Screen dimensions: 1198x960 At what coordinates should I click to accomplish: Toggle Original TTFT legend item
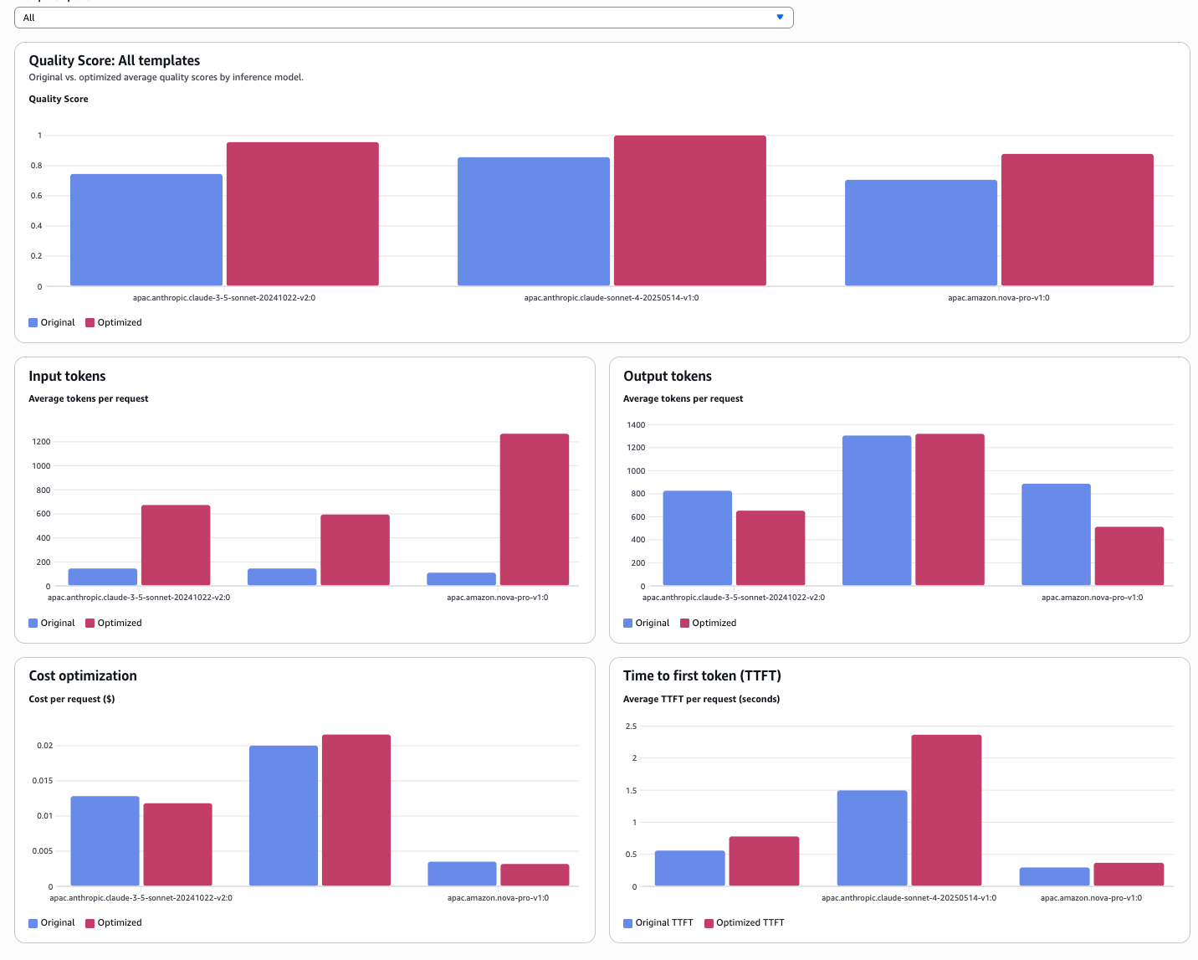[658, 922]
